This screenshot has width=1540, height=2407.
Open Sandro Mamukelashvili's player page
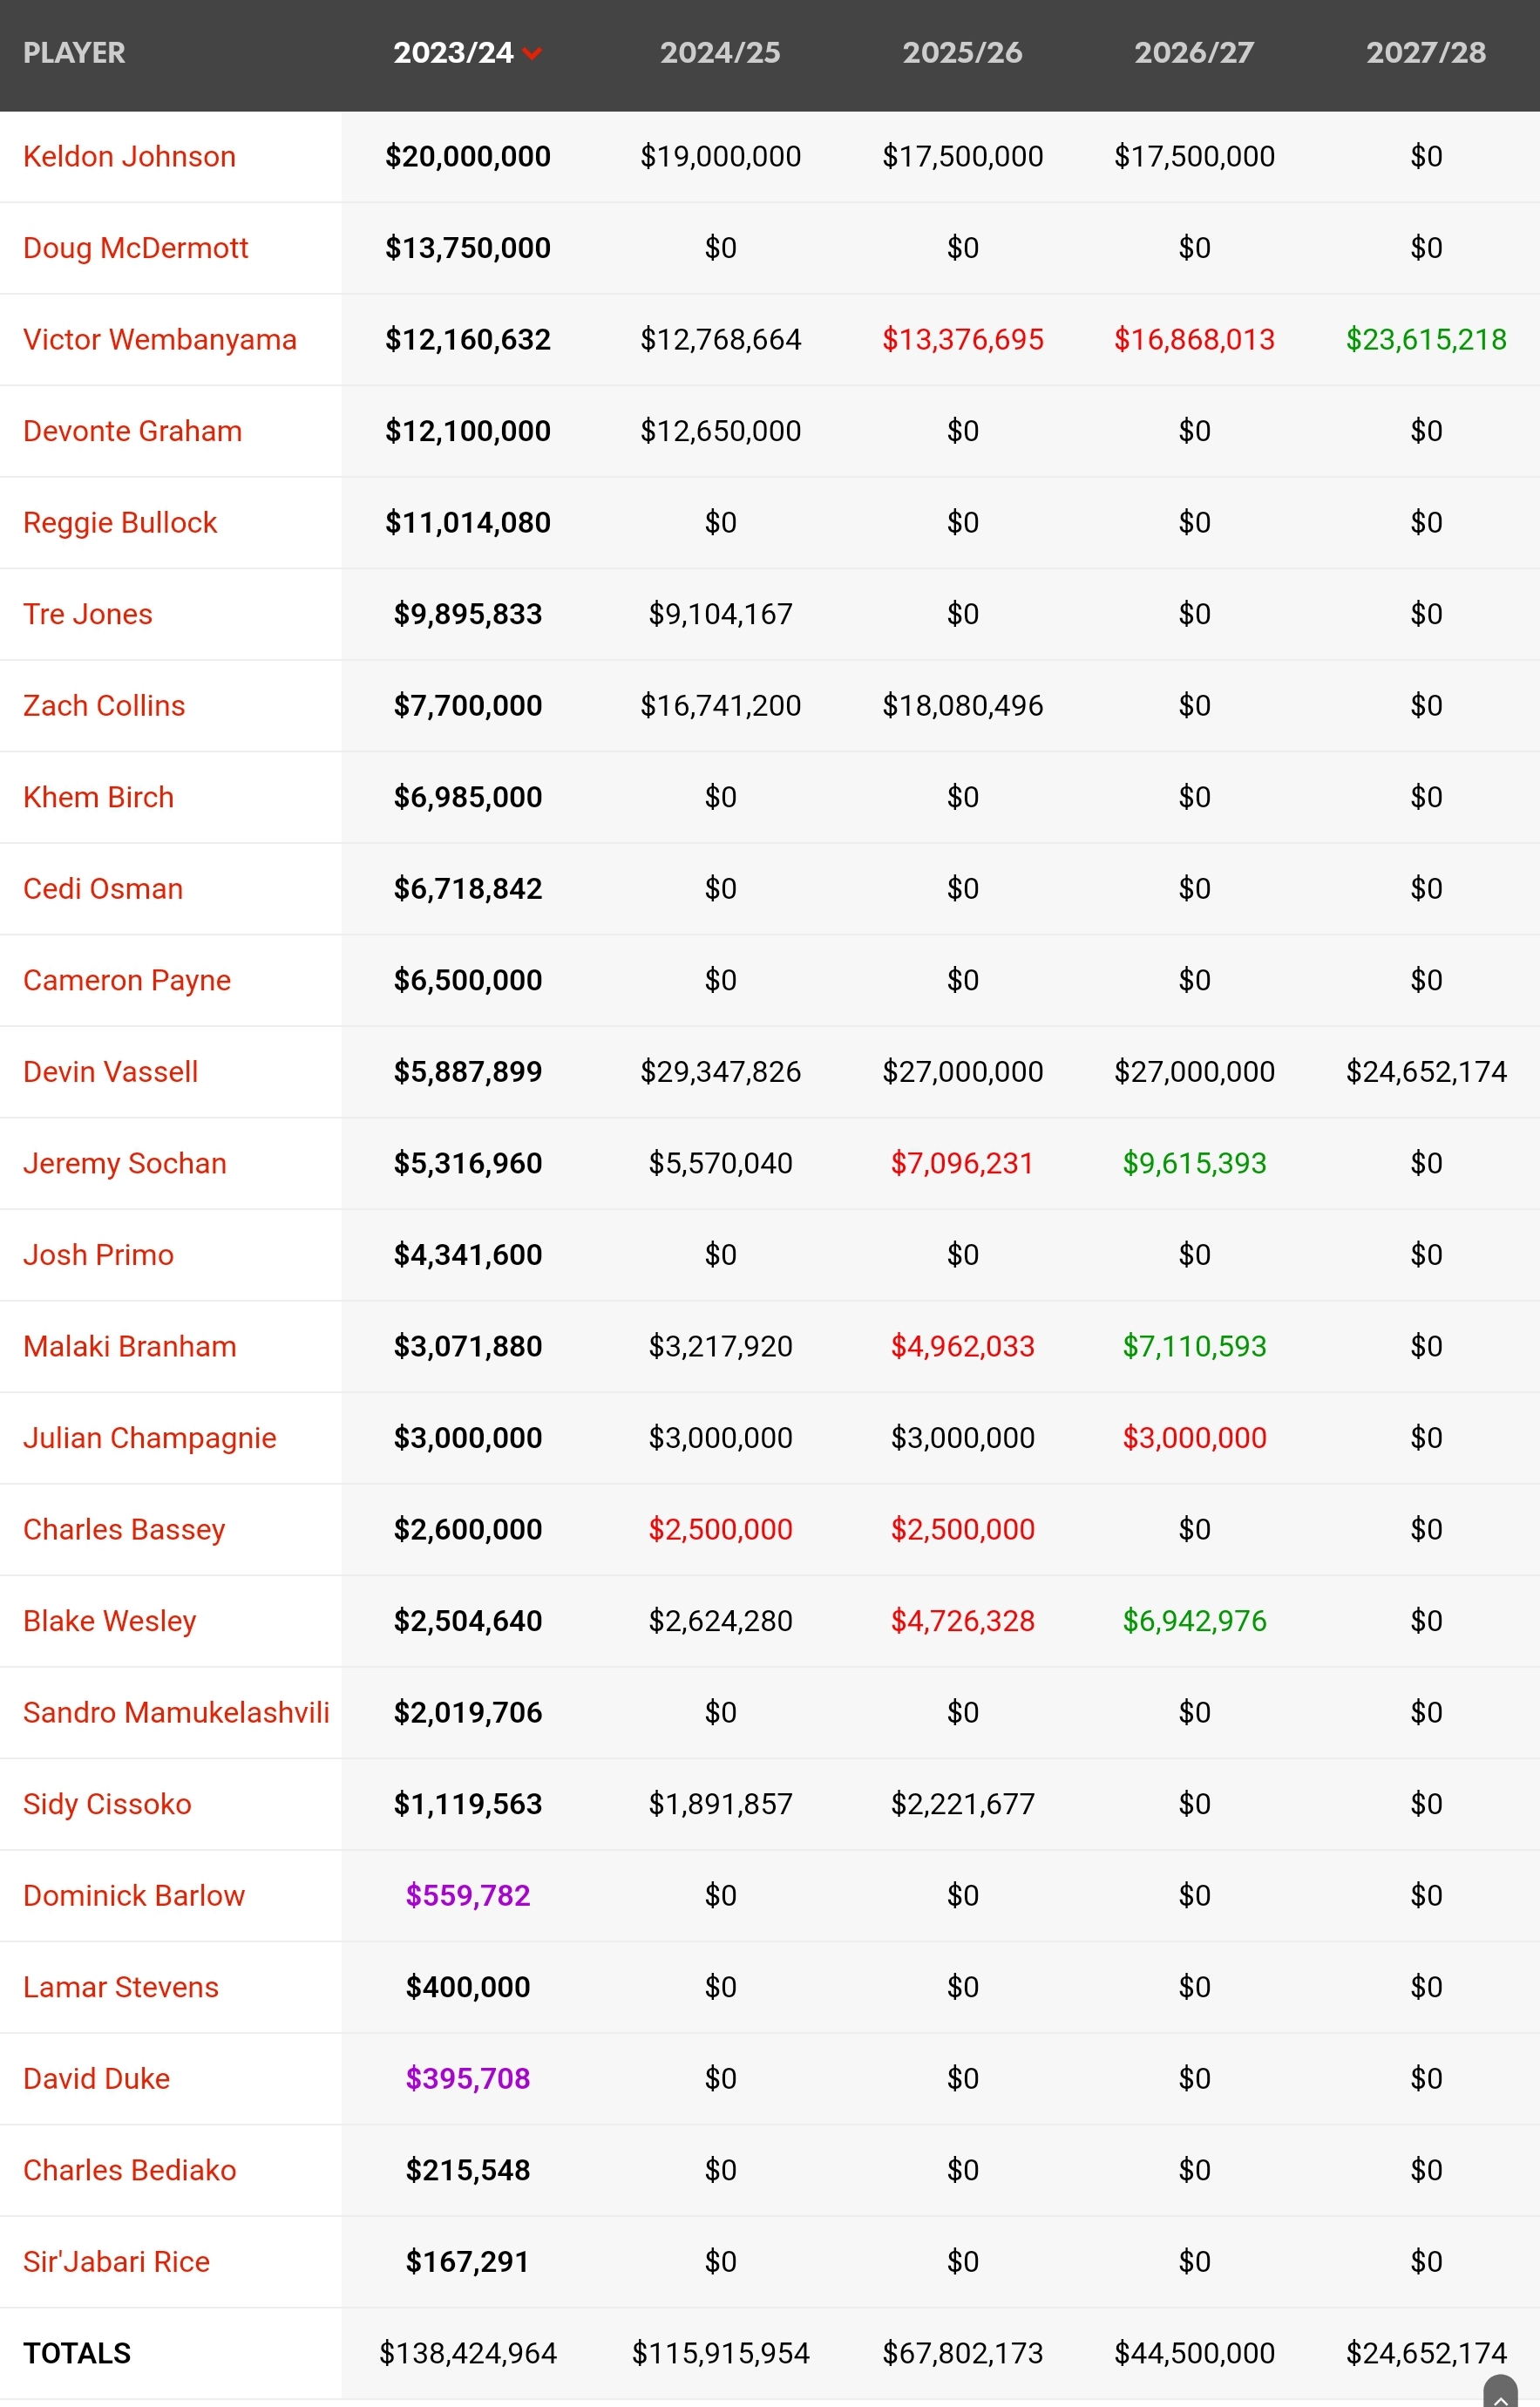coord(176,1713)
